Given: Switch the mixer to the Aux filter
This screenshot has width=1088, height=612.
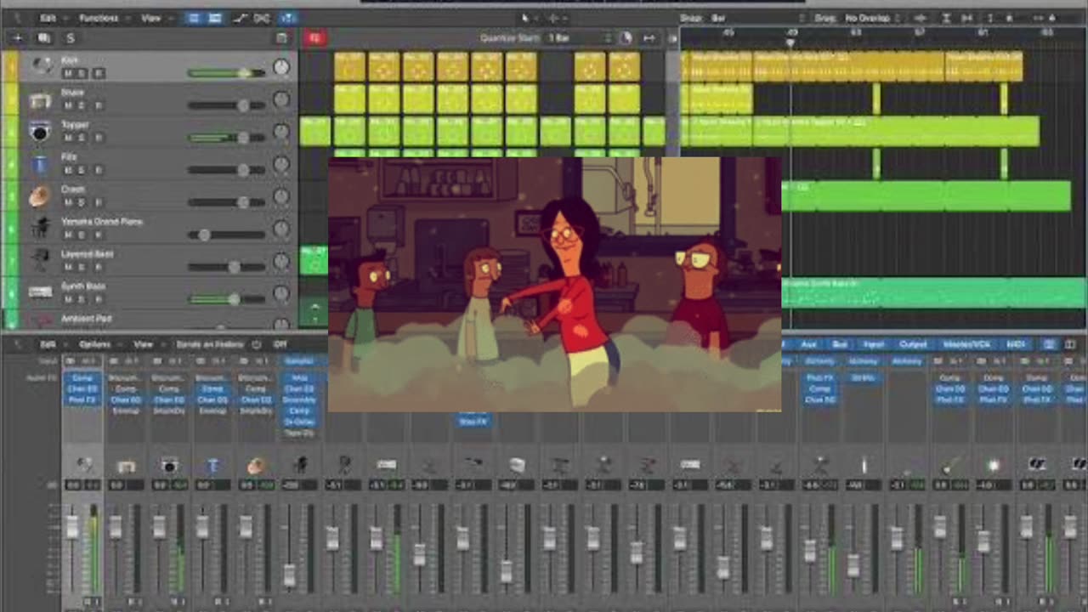Looking at the screenshot, I should point(808,344).
